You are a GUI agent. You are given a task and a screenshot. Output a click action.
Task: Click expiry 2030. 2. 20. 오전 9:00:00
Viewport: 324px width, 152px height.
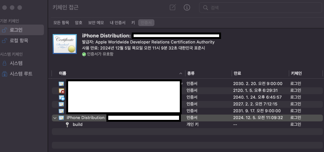tap(258, 84)
